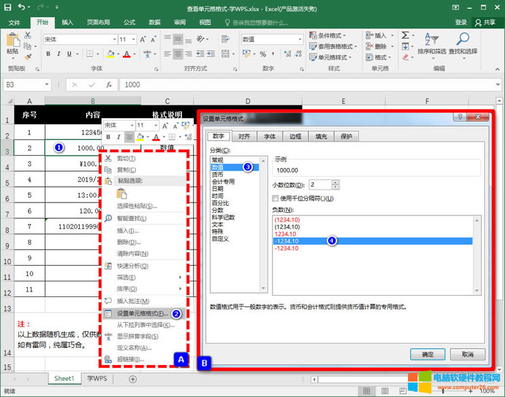Click the add new sheet plus button
This screenshot has width=505, height=397.
[x=133, y=379]
